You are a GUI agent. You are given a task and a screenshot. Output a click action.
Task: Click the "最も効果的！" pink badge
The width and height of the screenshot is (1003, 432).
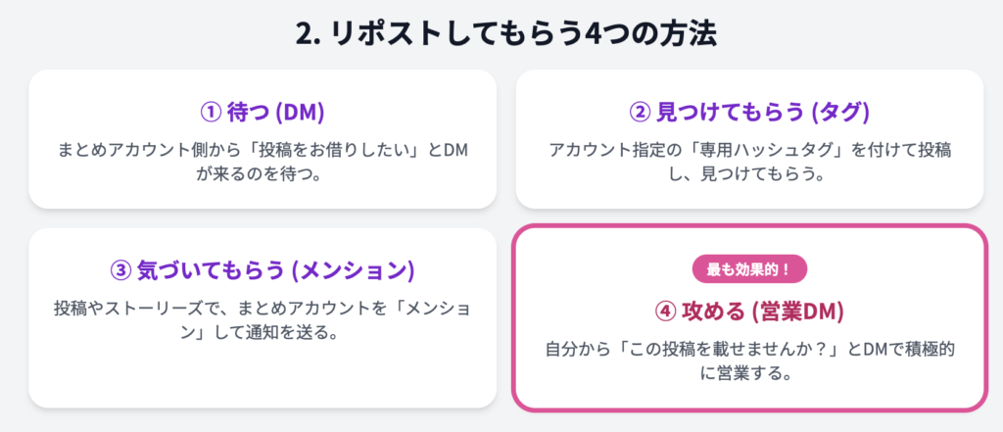(x=748, y=268)
